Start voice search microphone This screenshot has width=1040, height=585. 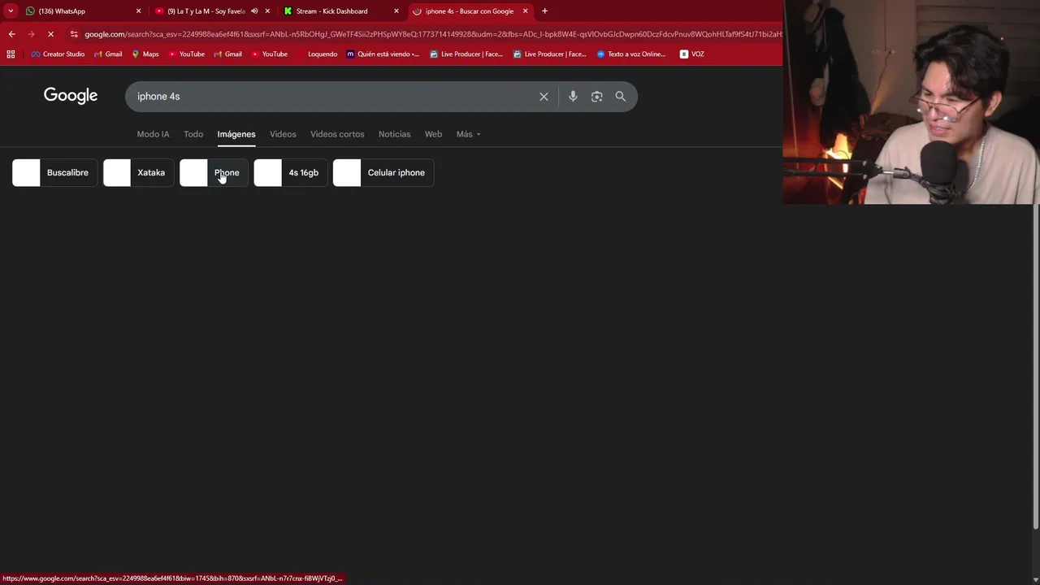(x=573, y=97)
